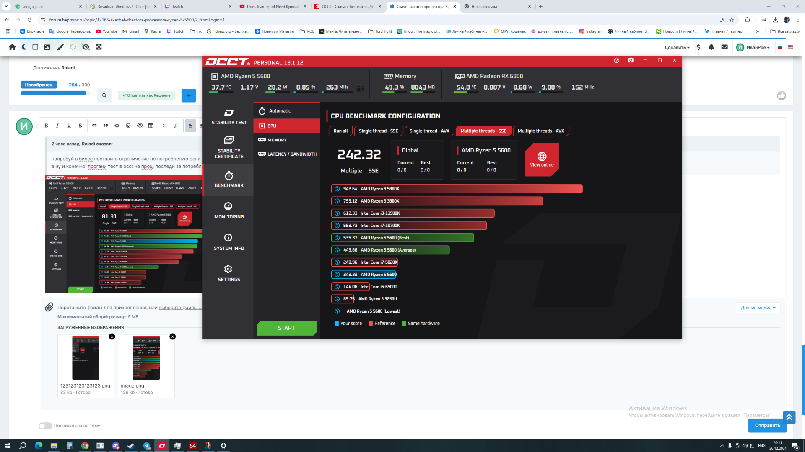Select Automatic benchmark in OCCT
805x452 pixels.
(x=286, y=111)
